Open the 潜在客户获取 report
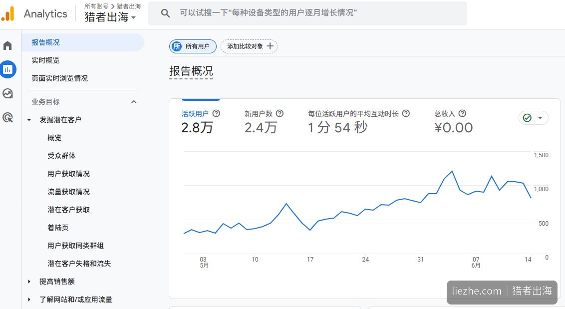The image size is (565, 309). pyautogui.click(x=68, y=210)
